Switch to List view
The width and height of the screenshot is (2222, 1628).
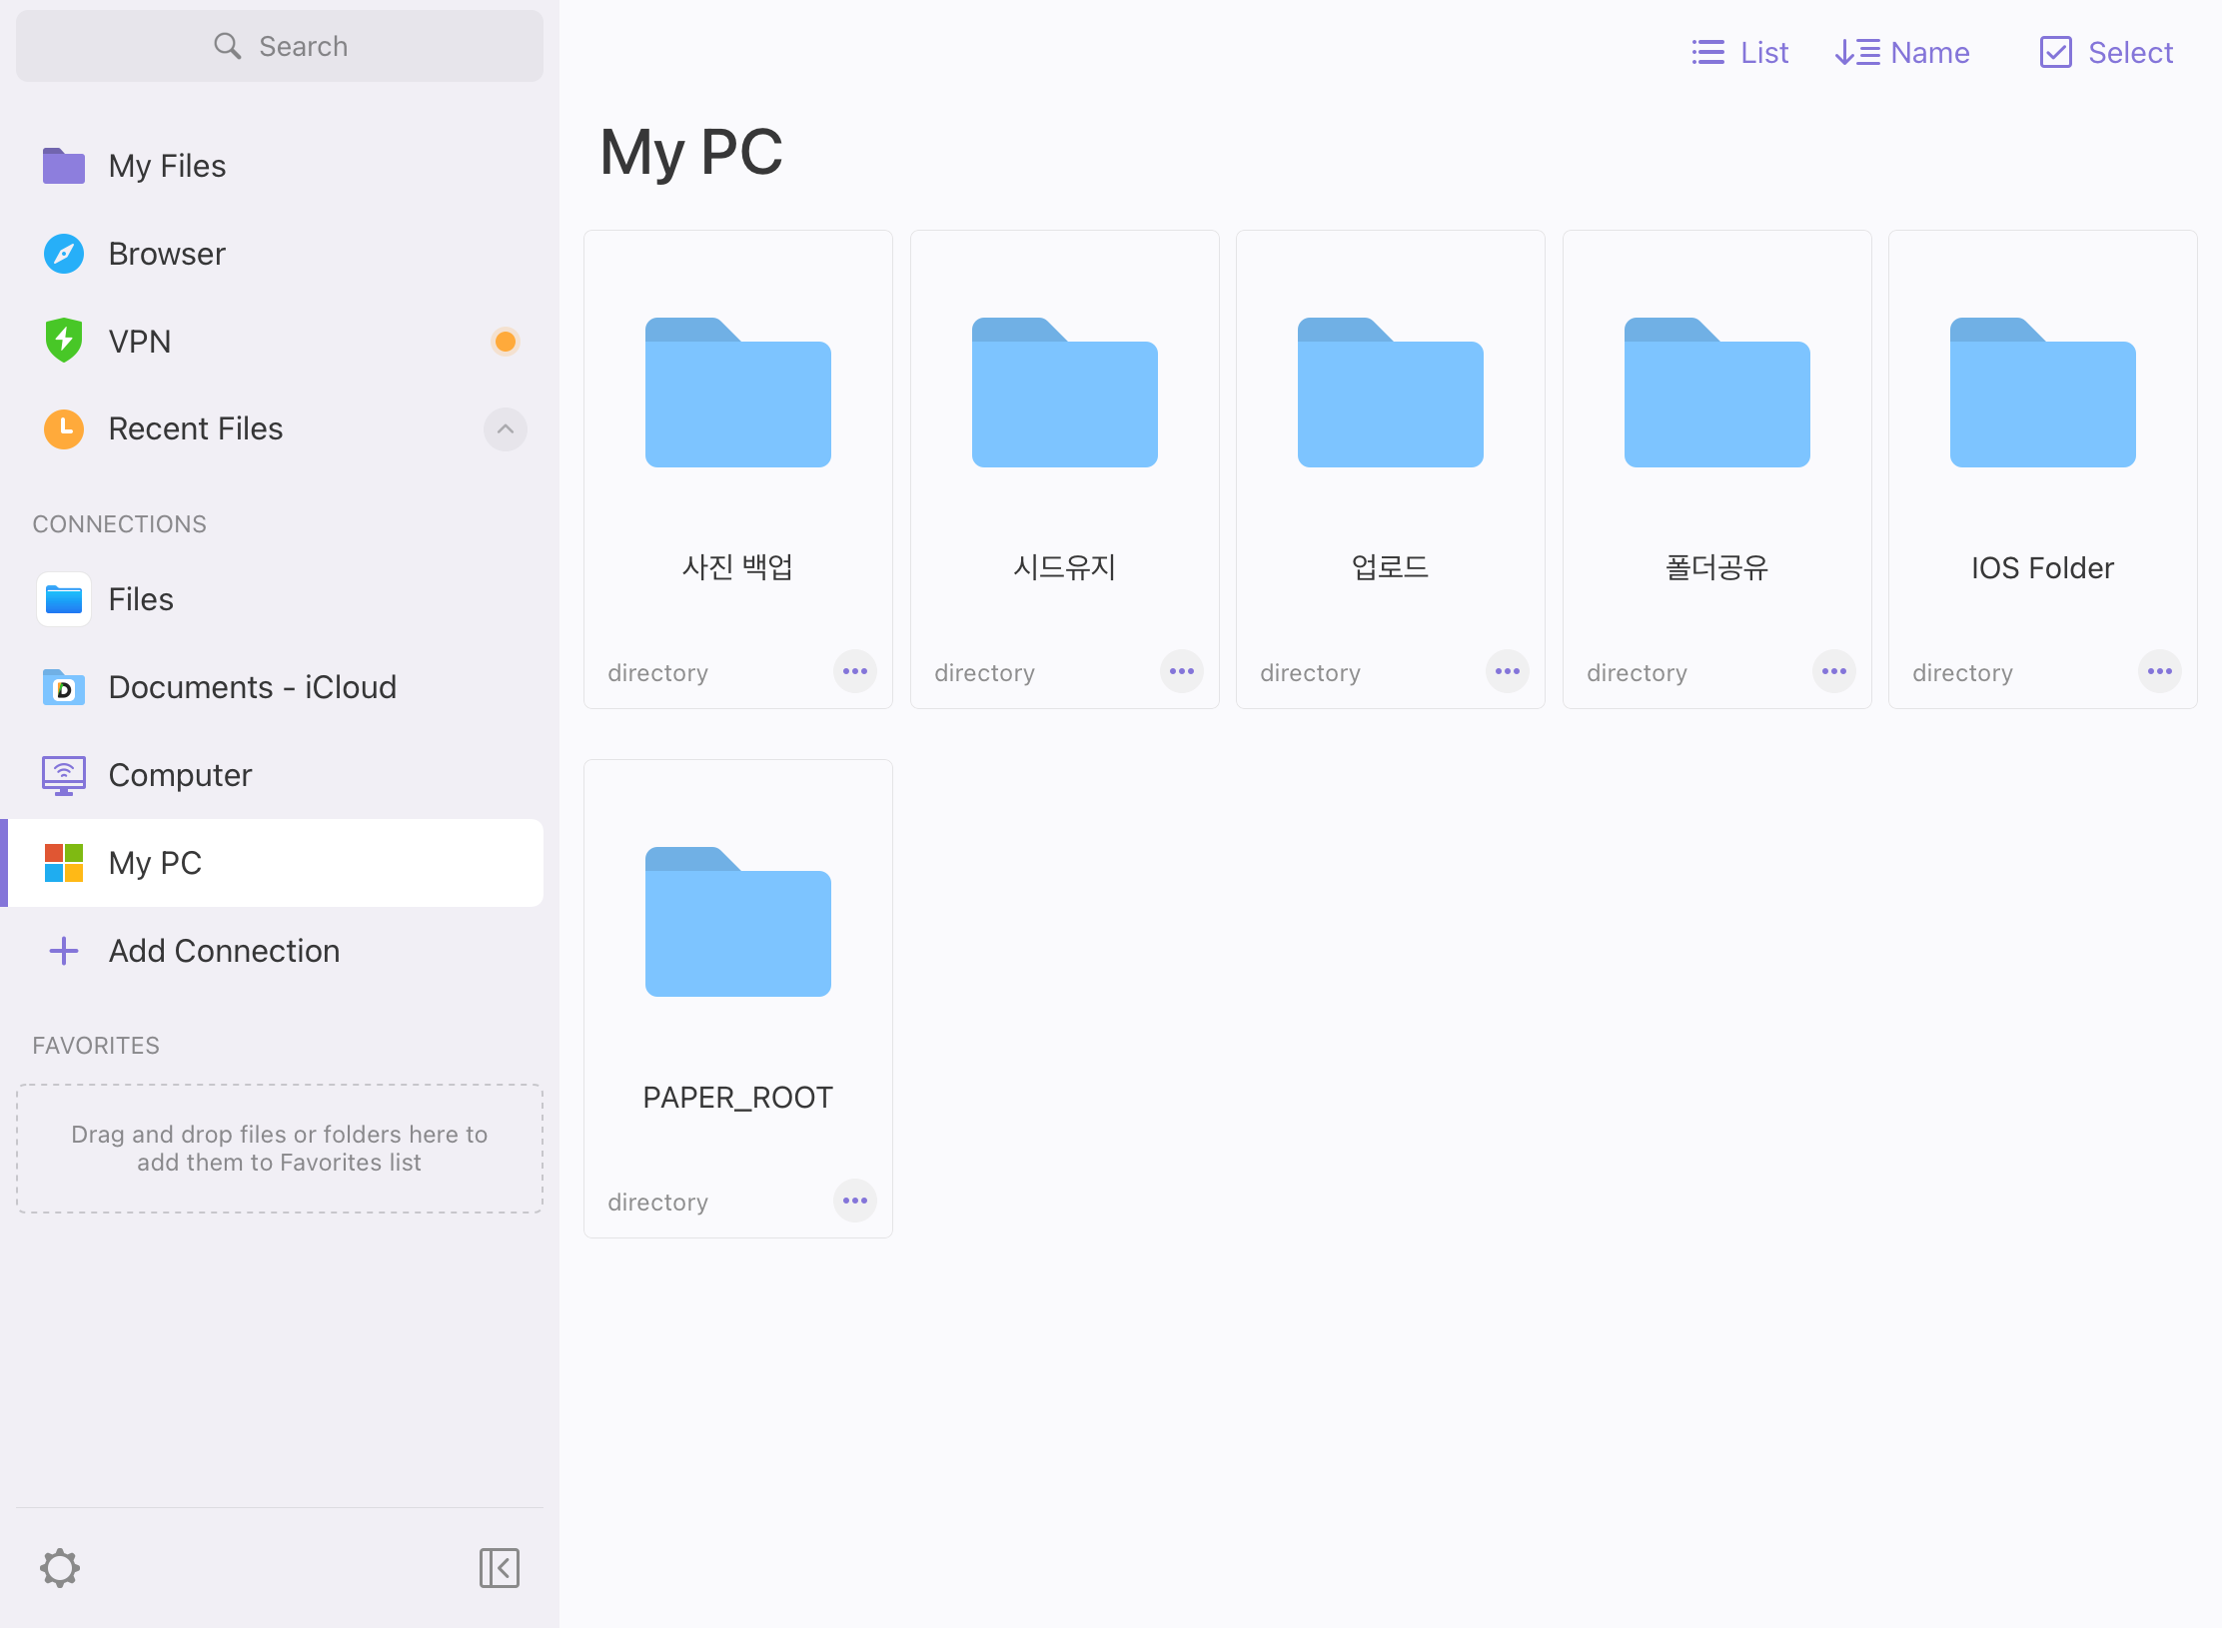click(1739, 52)
